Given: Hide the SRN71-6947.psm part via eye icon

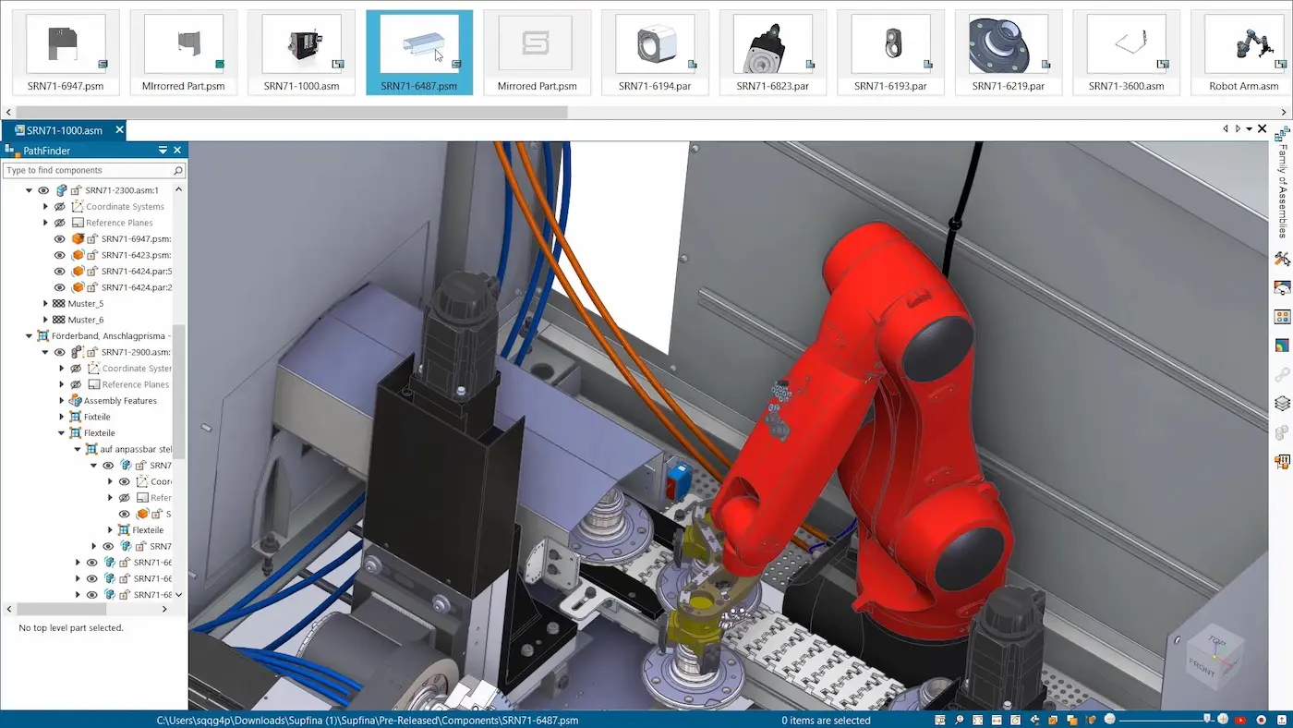Looking at the screenshot, I should (x=60, y=239).
